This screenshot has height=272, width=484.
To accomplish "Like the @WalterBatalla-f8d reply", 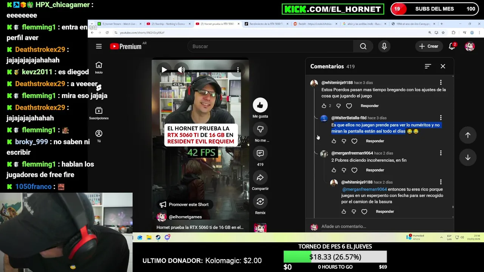I will [x=334, y=141].
